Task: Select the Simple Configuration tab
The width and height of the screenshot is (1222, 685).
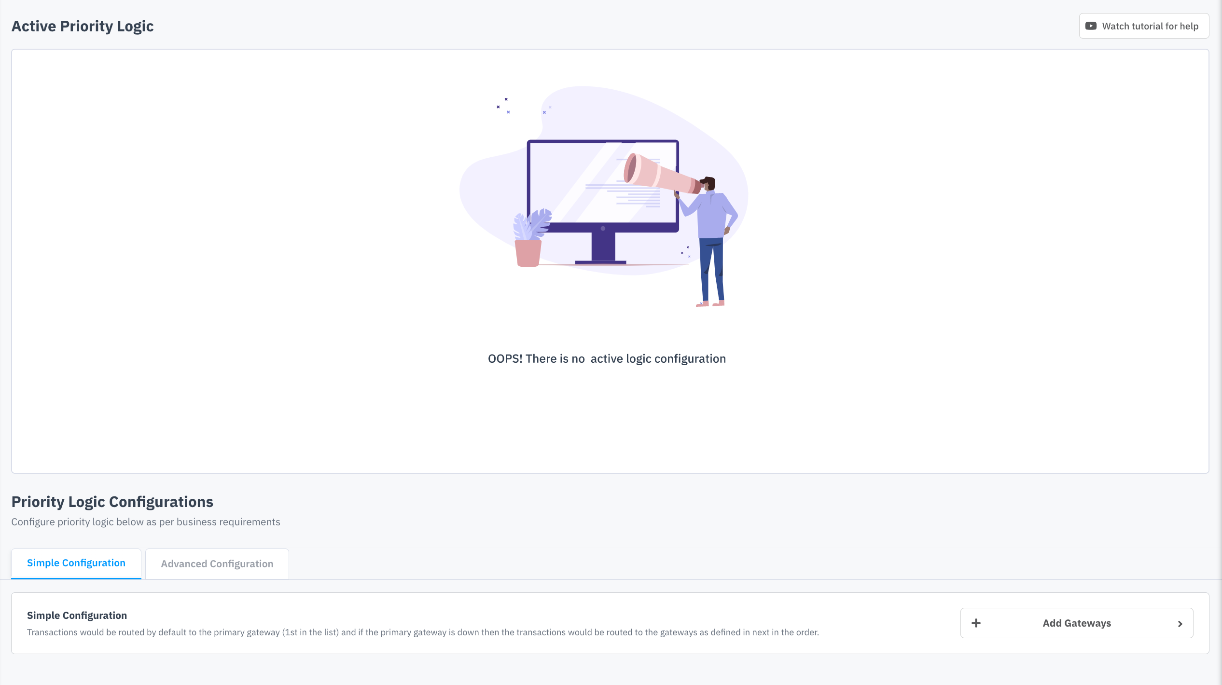Action: pyautogui.click(x=76, y=563)
